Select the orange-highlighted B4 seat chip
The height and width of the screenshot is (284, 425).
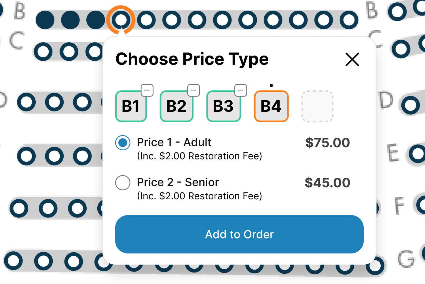271,106
